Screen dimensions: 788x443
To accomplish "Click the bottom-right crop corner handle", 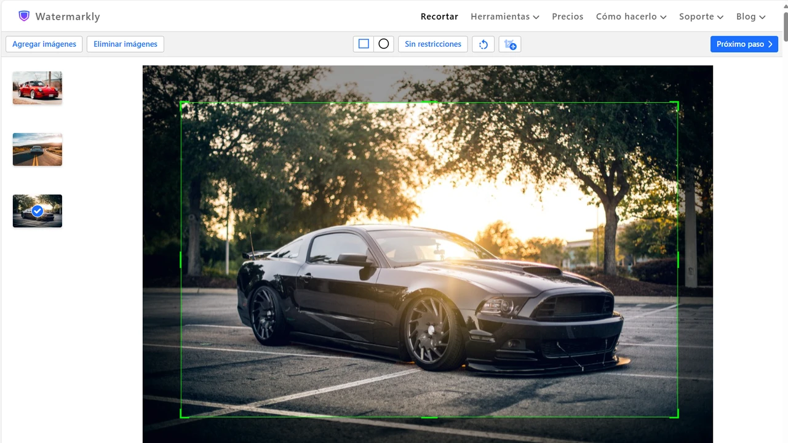I will click(x=677, y=416).
